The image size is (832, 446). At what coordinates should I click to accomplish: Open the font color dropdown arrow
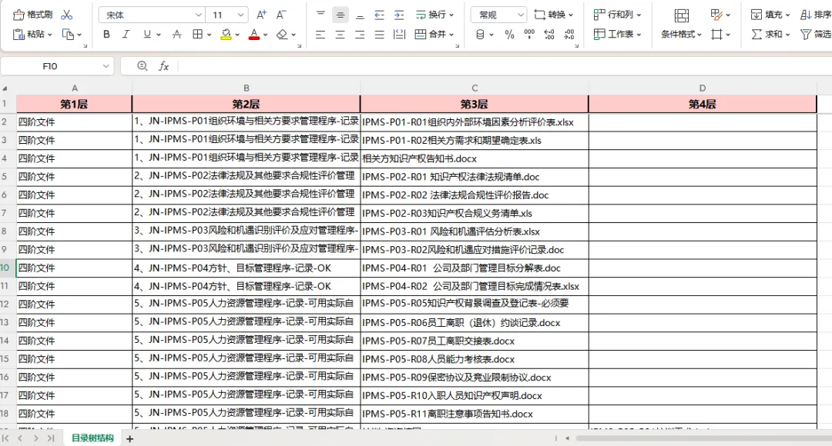[x=265, y=35]
